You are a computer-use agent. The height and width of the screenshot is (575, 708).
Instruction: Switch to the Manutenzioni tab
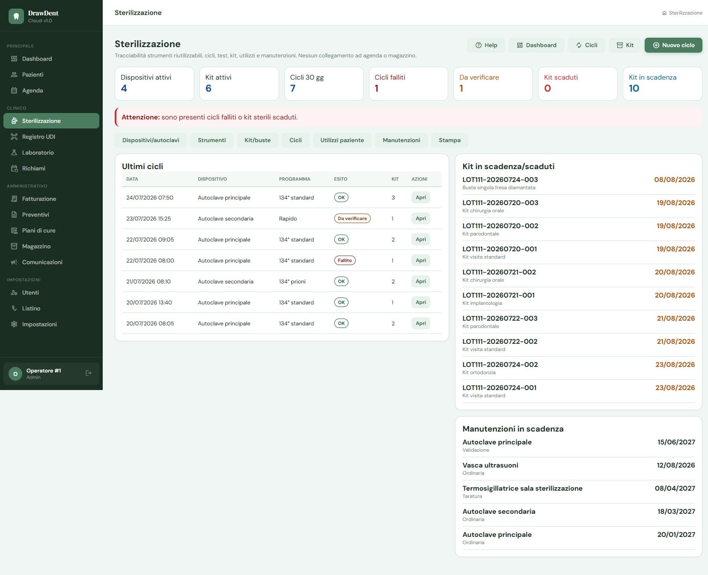(401, 140)
